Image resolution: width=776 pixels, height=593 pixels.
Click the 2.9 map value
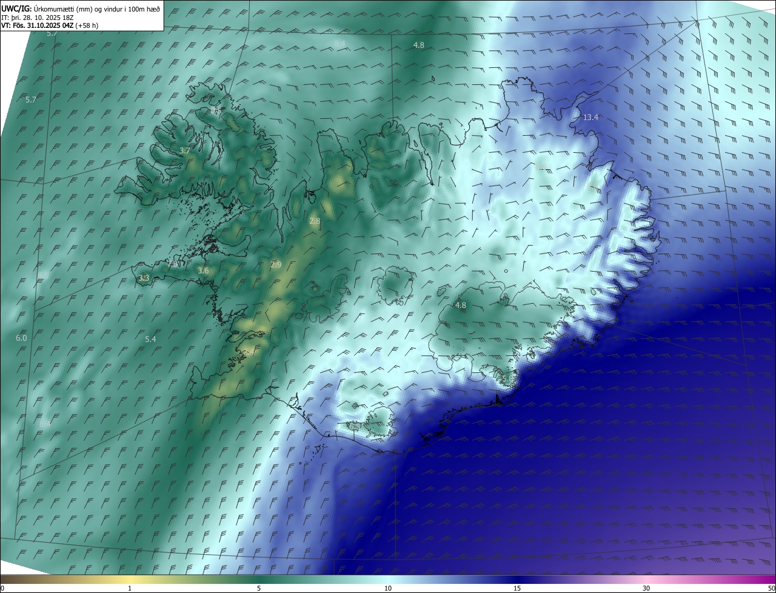click(276, 265)
